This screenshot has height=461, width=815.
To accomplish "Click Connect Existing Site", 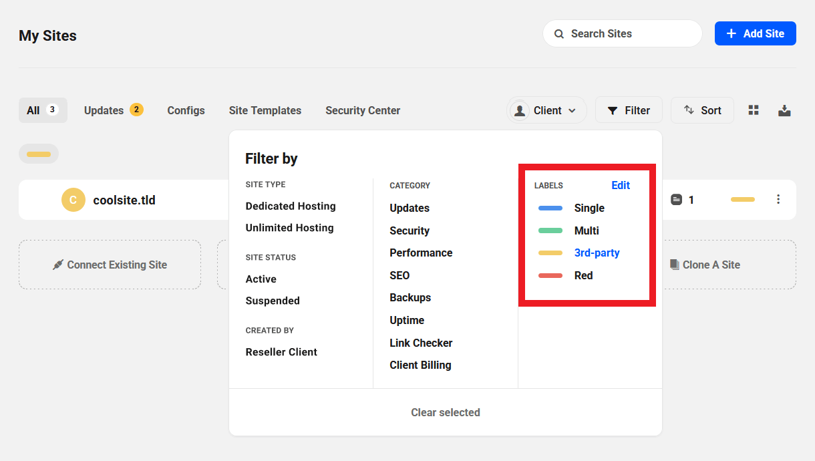I will tap(110, 265).
